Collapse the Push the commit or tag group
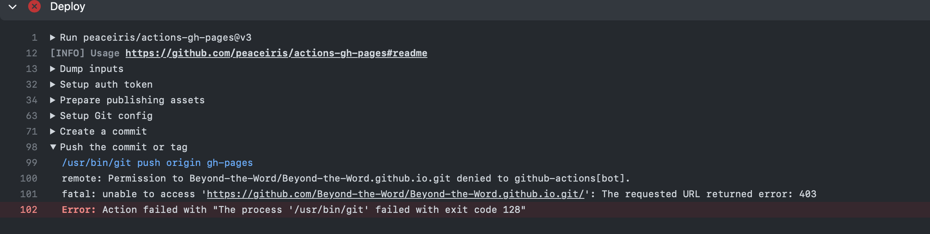 coord(53,147)
